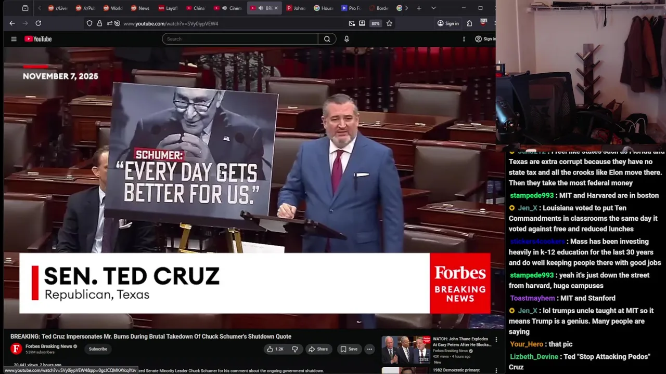Screen dimensions: 666x374
Task: Reset the 80% zoom level indicator
Action: [x=375, y=23]
